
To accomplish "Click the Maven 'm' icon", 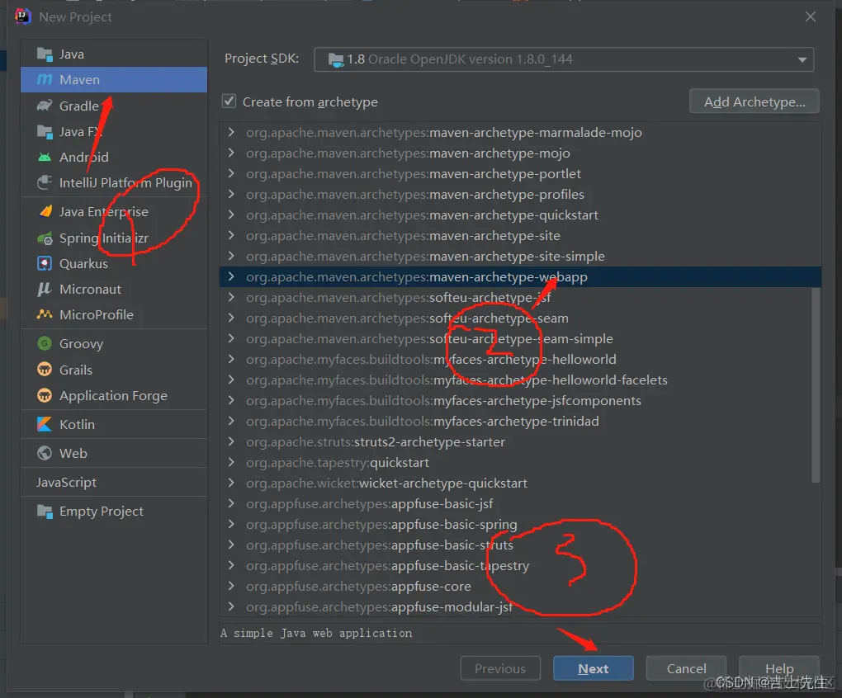I will (x=45, y=79).
